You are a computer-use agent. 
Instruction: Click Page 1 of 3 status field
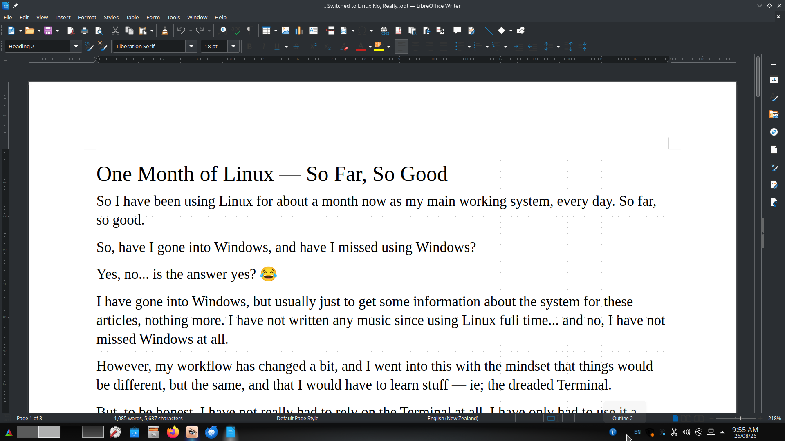(x=29, y=419)
